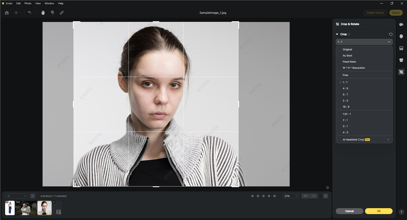Screen dimensions: 407x220
Task: Show image info icon below canvas
Action: (327, 188)
